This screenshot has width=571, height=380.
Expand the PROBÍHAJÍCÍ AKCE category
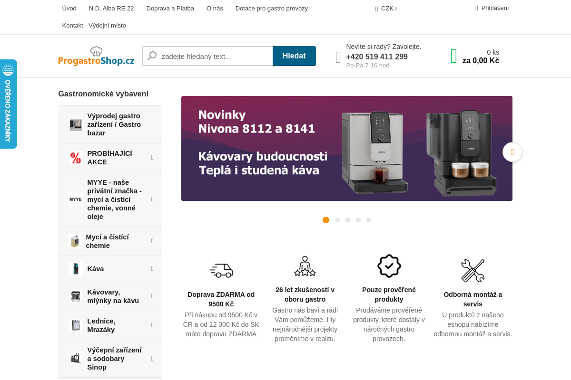152,157
